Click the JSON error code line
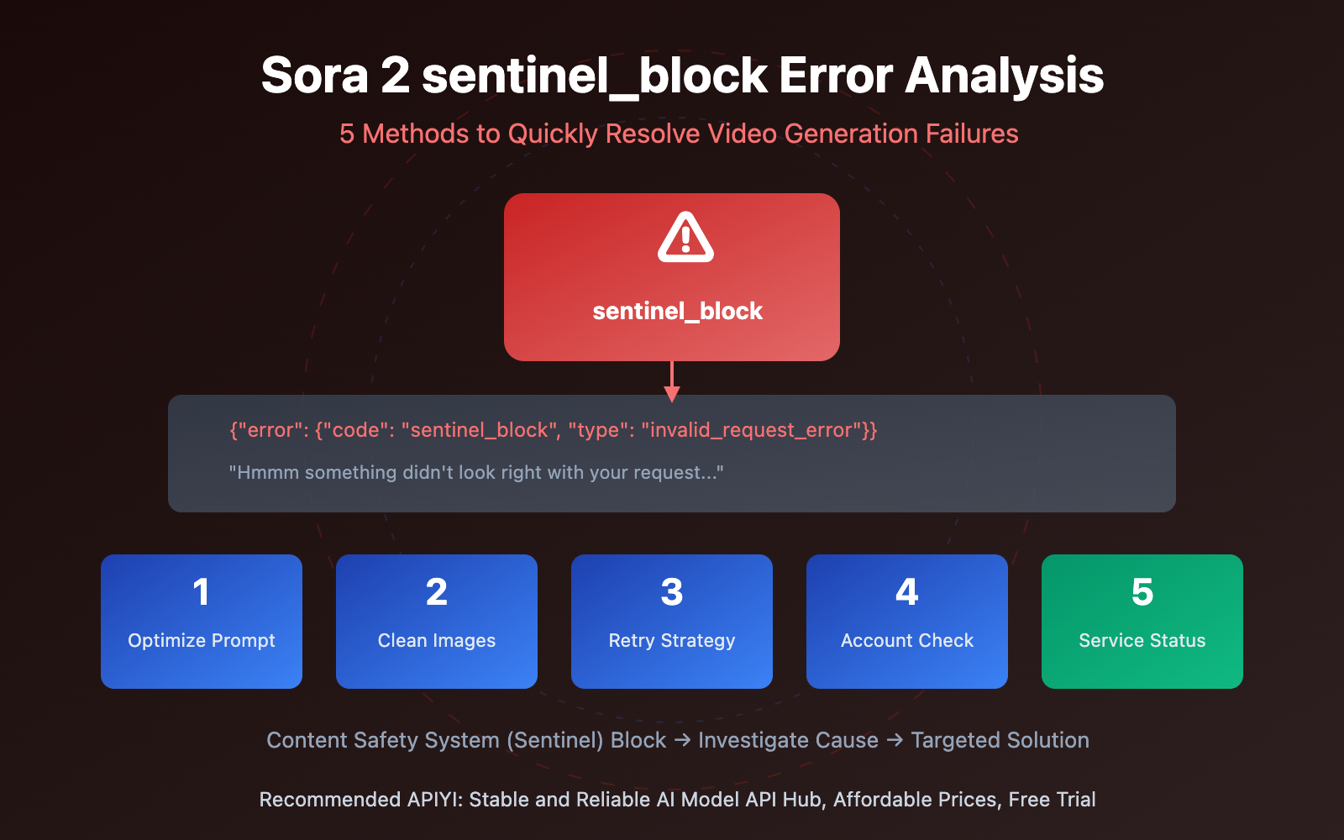This screenshot has width=1344, height=840. click(x=553, y=430)
